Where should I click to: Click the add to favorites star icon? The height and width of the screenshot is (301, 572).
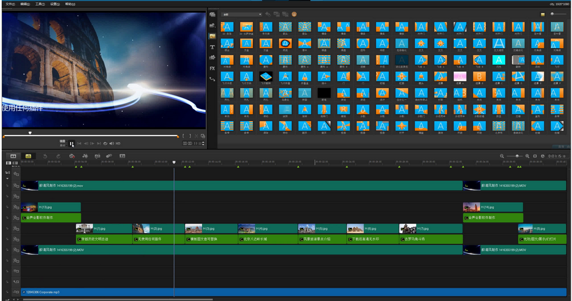(x=267, y=14)
